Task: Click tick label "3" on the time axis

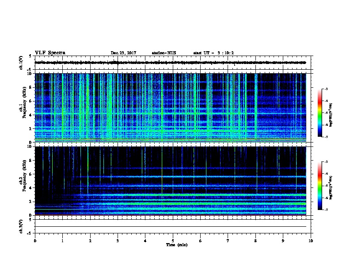Action: [x=118, y=241]
